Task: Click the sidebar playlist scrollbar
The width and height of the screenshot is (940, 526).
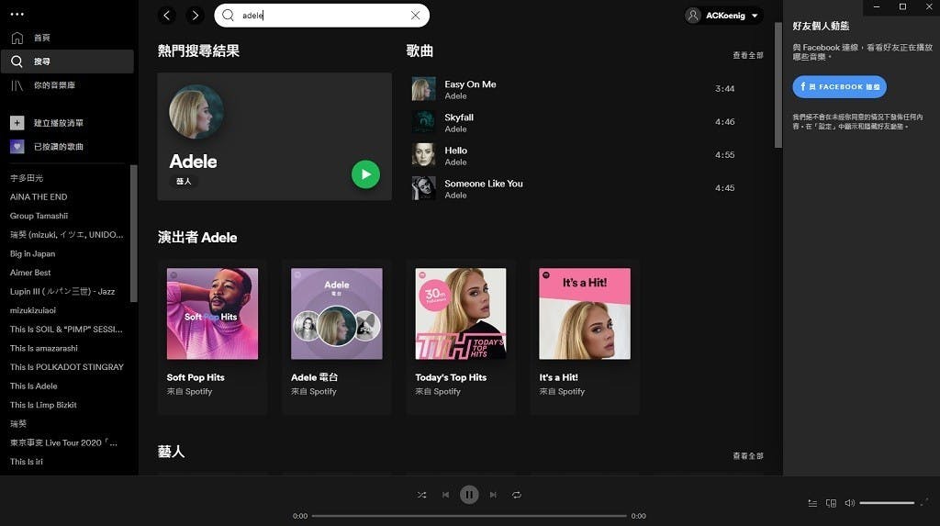Action: (134, 233)
